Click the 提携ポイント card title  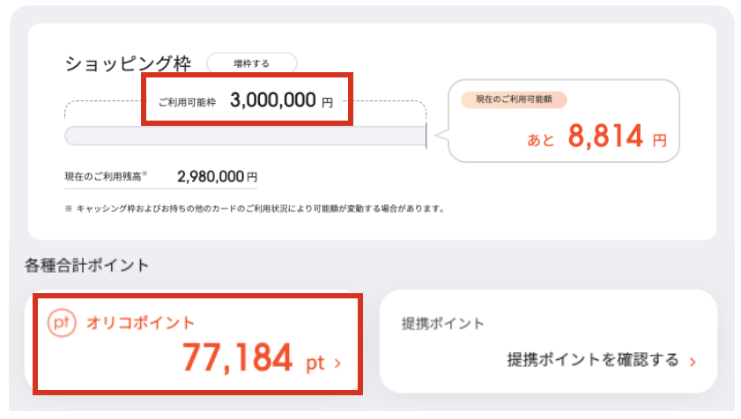(443, 324)
